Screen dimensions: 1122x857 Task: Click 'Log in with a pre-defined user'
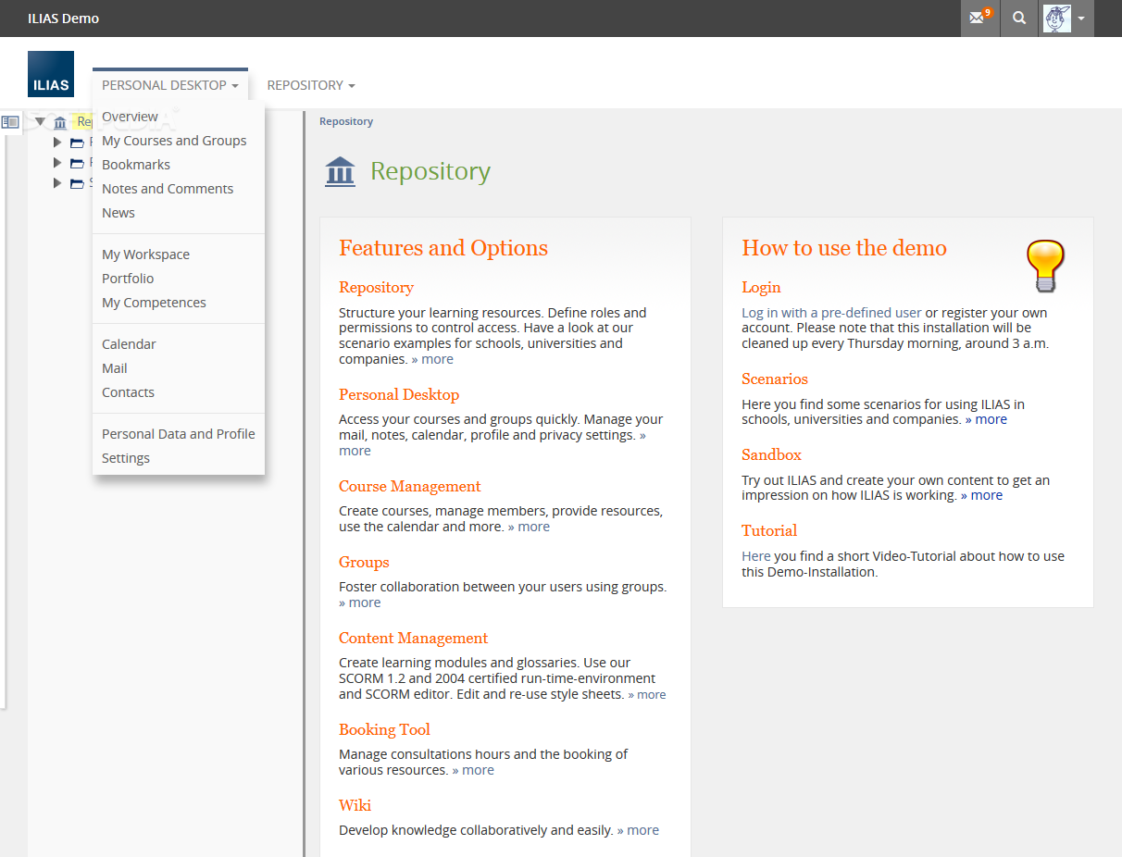point(831,313)
